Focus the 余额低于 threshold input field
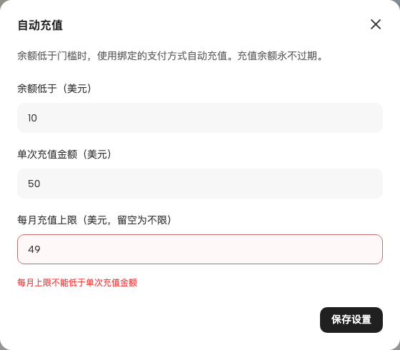Screen dimensions: 400x350 click(x=200, y=118)
